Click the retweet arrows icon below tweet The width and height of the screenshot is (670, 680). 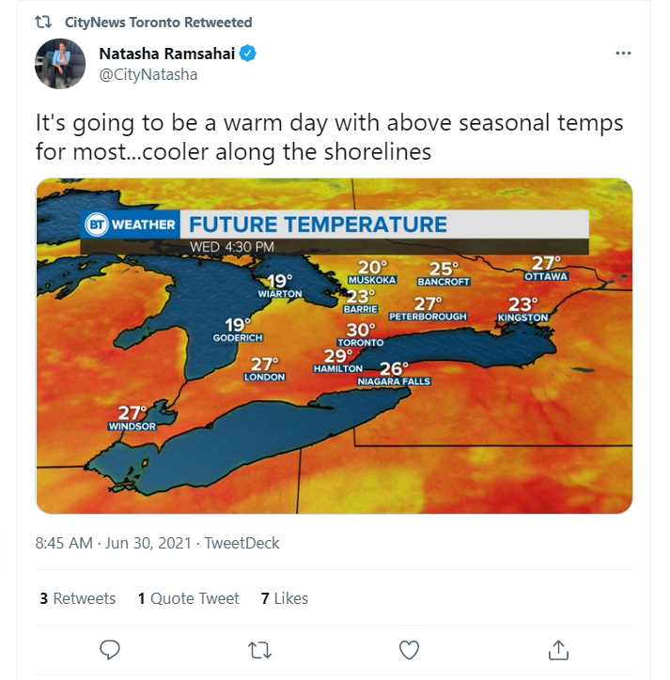tap(259, 650)
